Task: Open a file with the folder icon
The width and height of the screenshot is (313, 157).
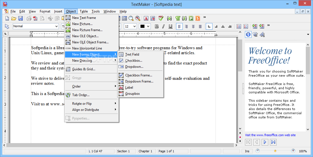Action: coord(14,19)
